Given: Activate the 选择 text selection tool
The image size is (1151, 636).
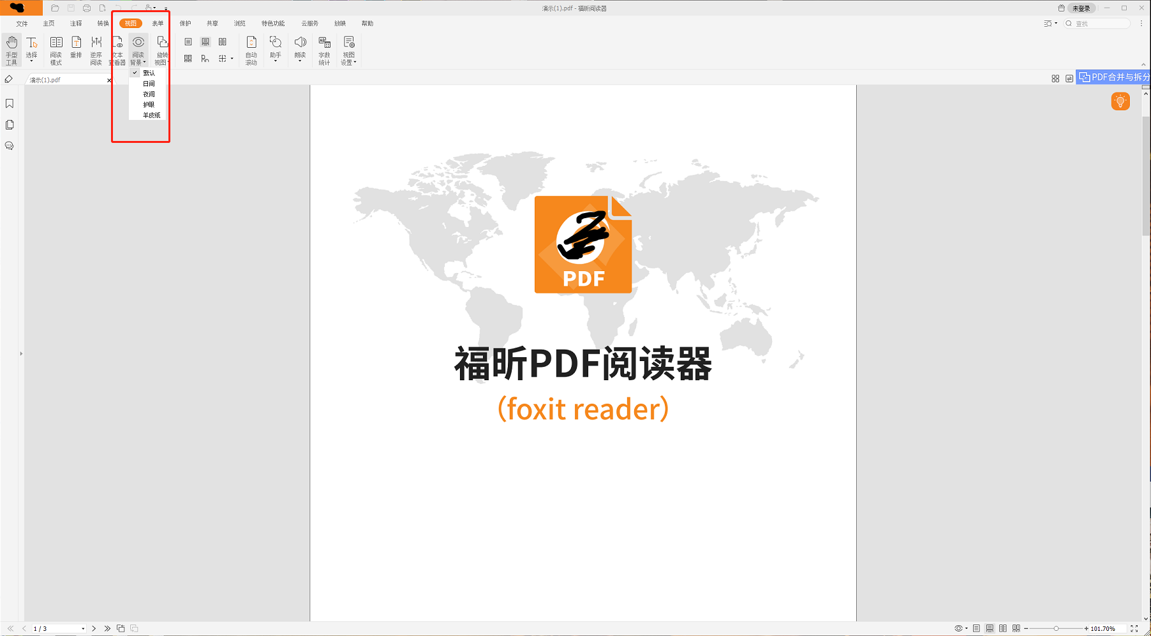Looking at the screenshot, I should [31, 48].
